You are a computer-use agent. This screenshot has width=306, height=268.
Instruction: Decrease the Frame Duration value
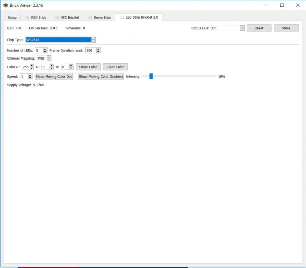point(98,52)
